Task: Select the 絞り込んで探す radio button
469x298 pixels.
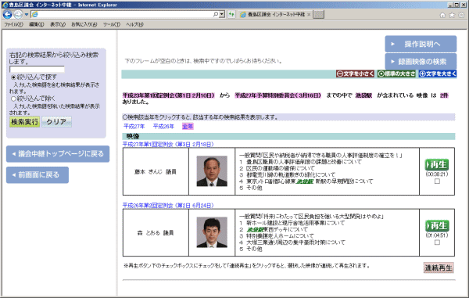Action: pos(13,77)
